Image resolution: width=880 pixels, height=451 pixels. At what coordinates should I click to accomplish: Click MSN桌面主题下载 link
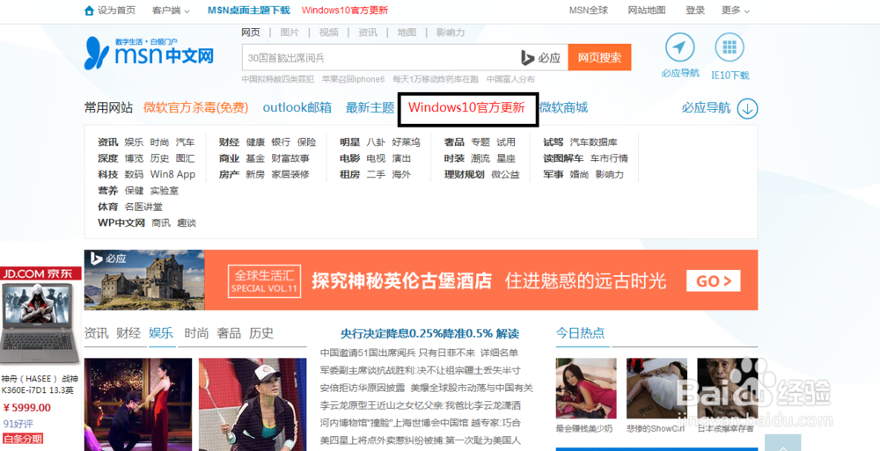249,10
